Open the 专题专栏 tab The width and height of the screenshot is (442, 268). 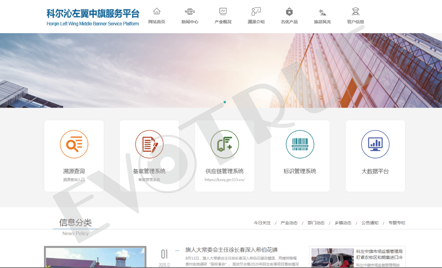397,223
